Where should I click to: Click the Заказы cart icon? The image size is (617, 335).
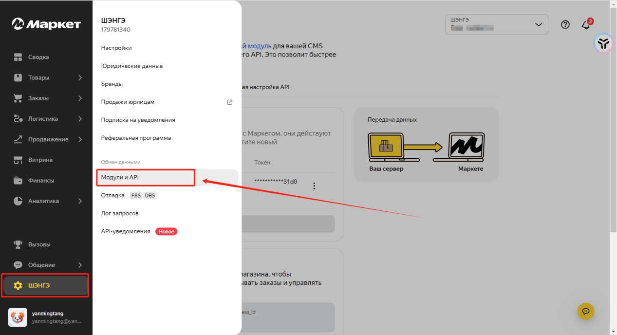coord(18,98)
